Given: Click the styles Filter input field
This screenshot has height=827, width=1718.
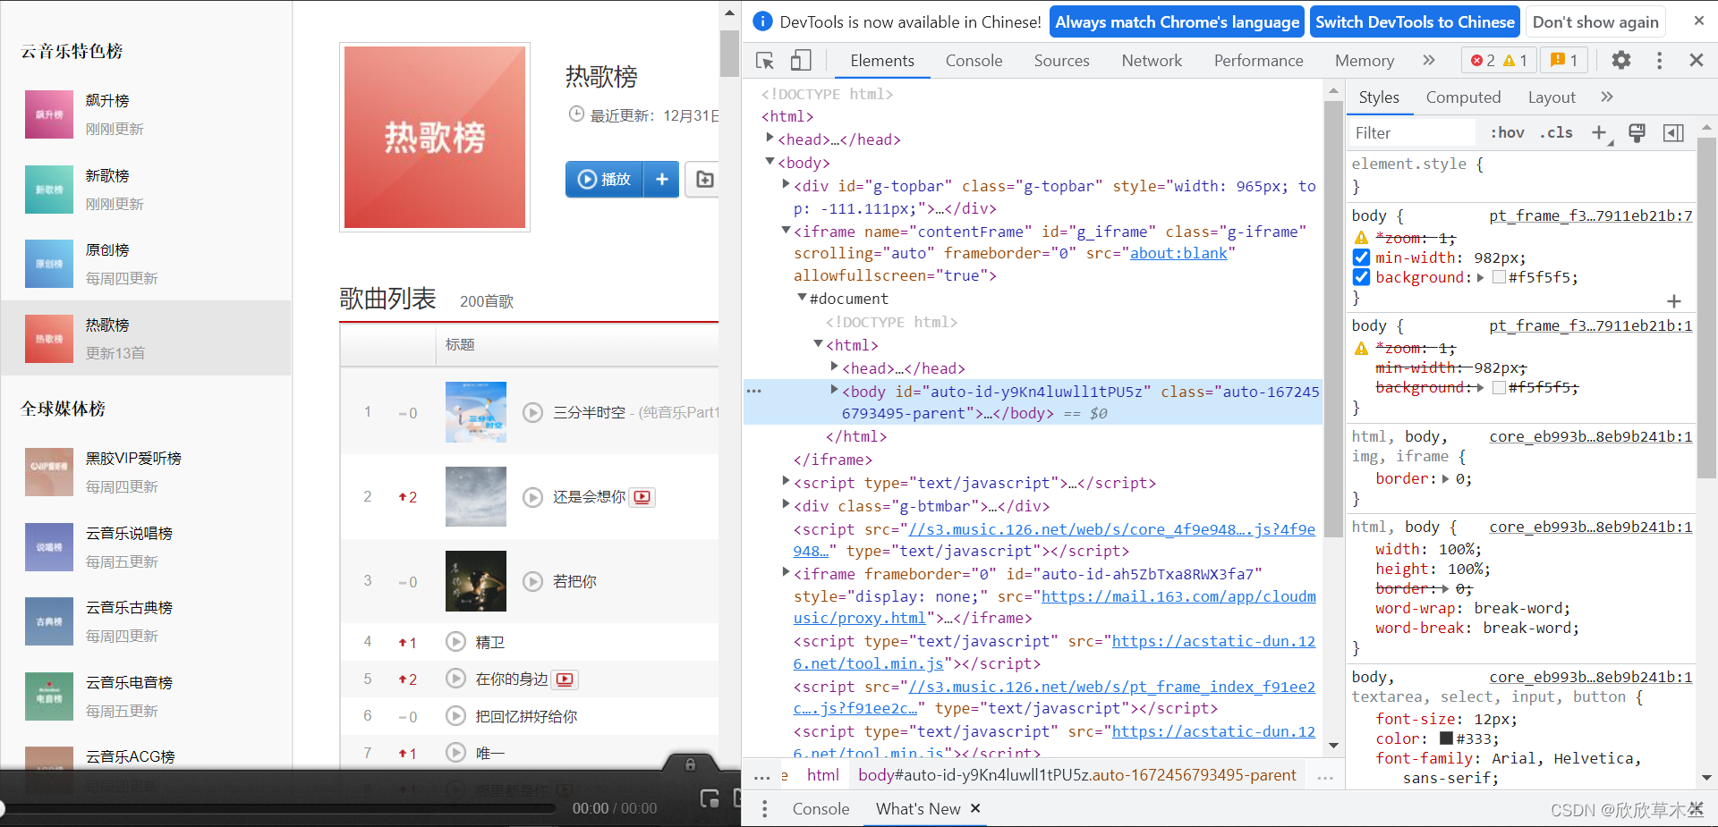Looking at the screenshot, I should tap(1411, 133).
